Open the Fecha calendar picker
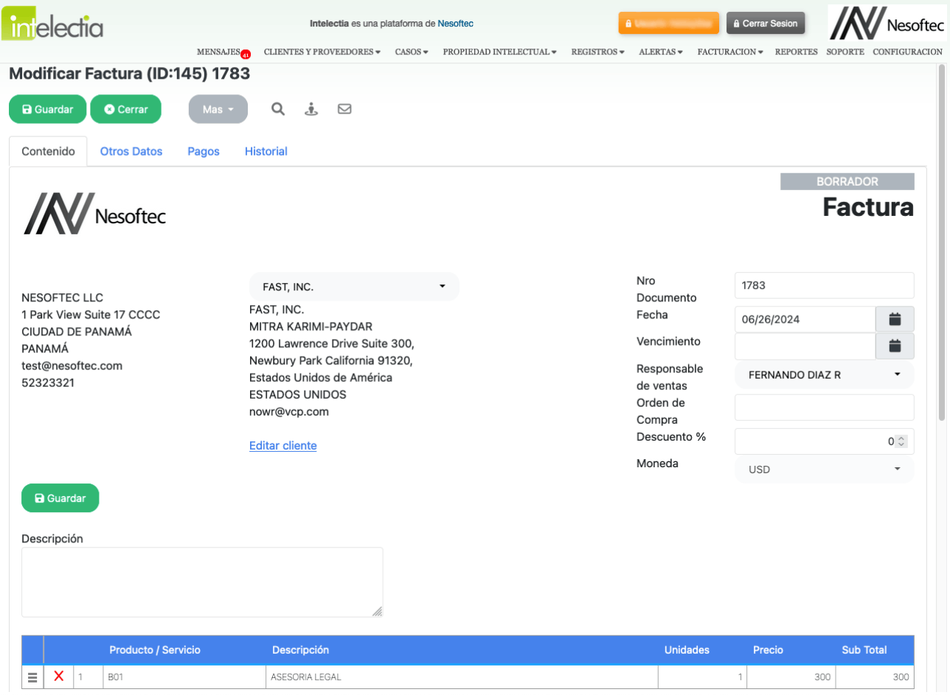This screenshot has width=950, height=695. (x=895, y=319)
